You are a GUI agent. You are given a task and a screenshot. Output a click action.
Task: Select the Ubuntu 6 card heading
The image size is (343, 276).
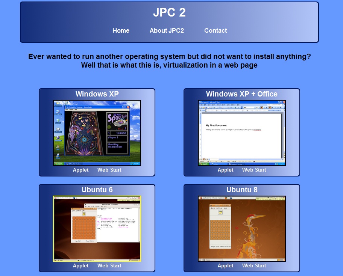97,190
